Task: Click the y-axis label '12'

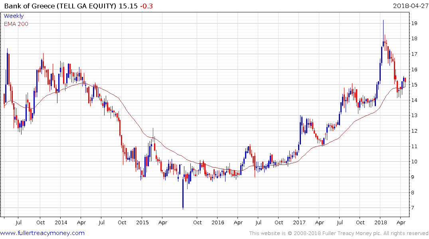Action: coord(414,131)
